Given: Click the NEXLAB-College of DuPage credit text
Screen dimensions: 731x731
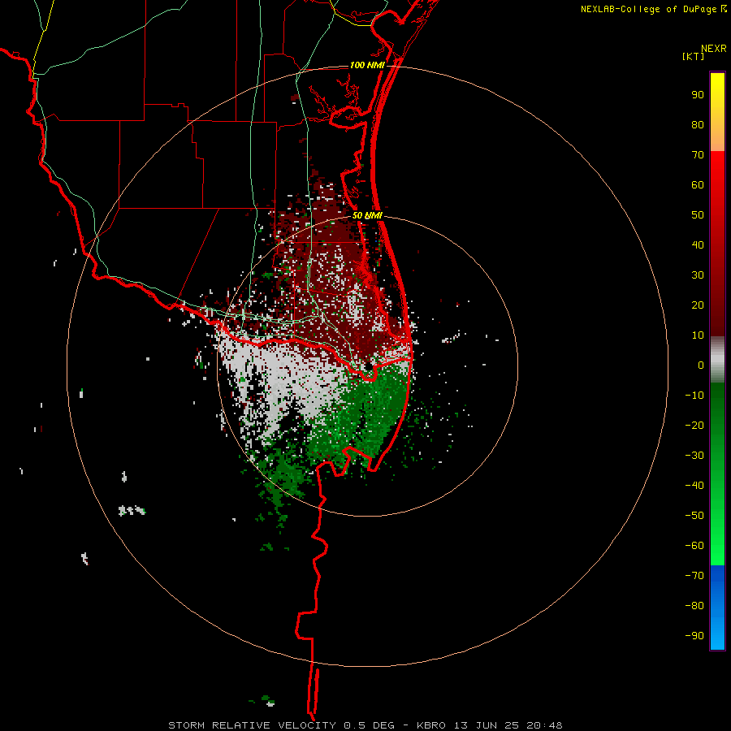Looking at the screenshot, I should (x=648, y=9).
